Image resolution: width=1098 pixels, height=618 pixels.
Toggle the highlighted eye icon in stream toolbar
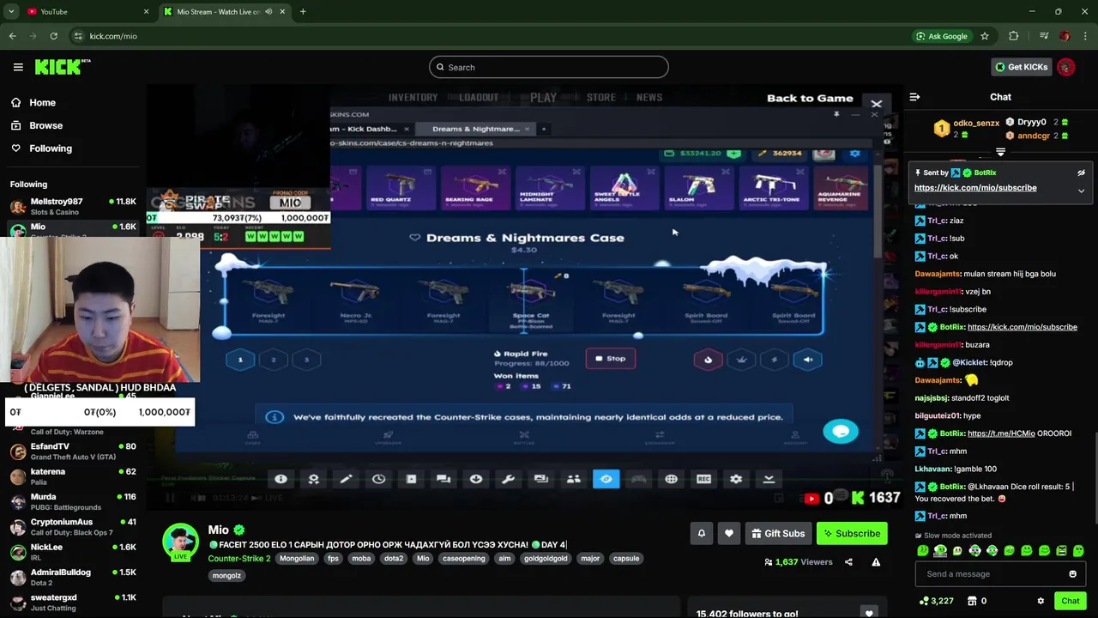606,479
